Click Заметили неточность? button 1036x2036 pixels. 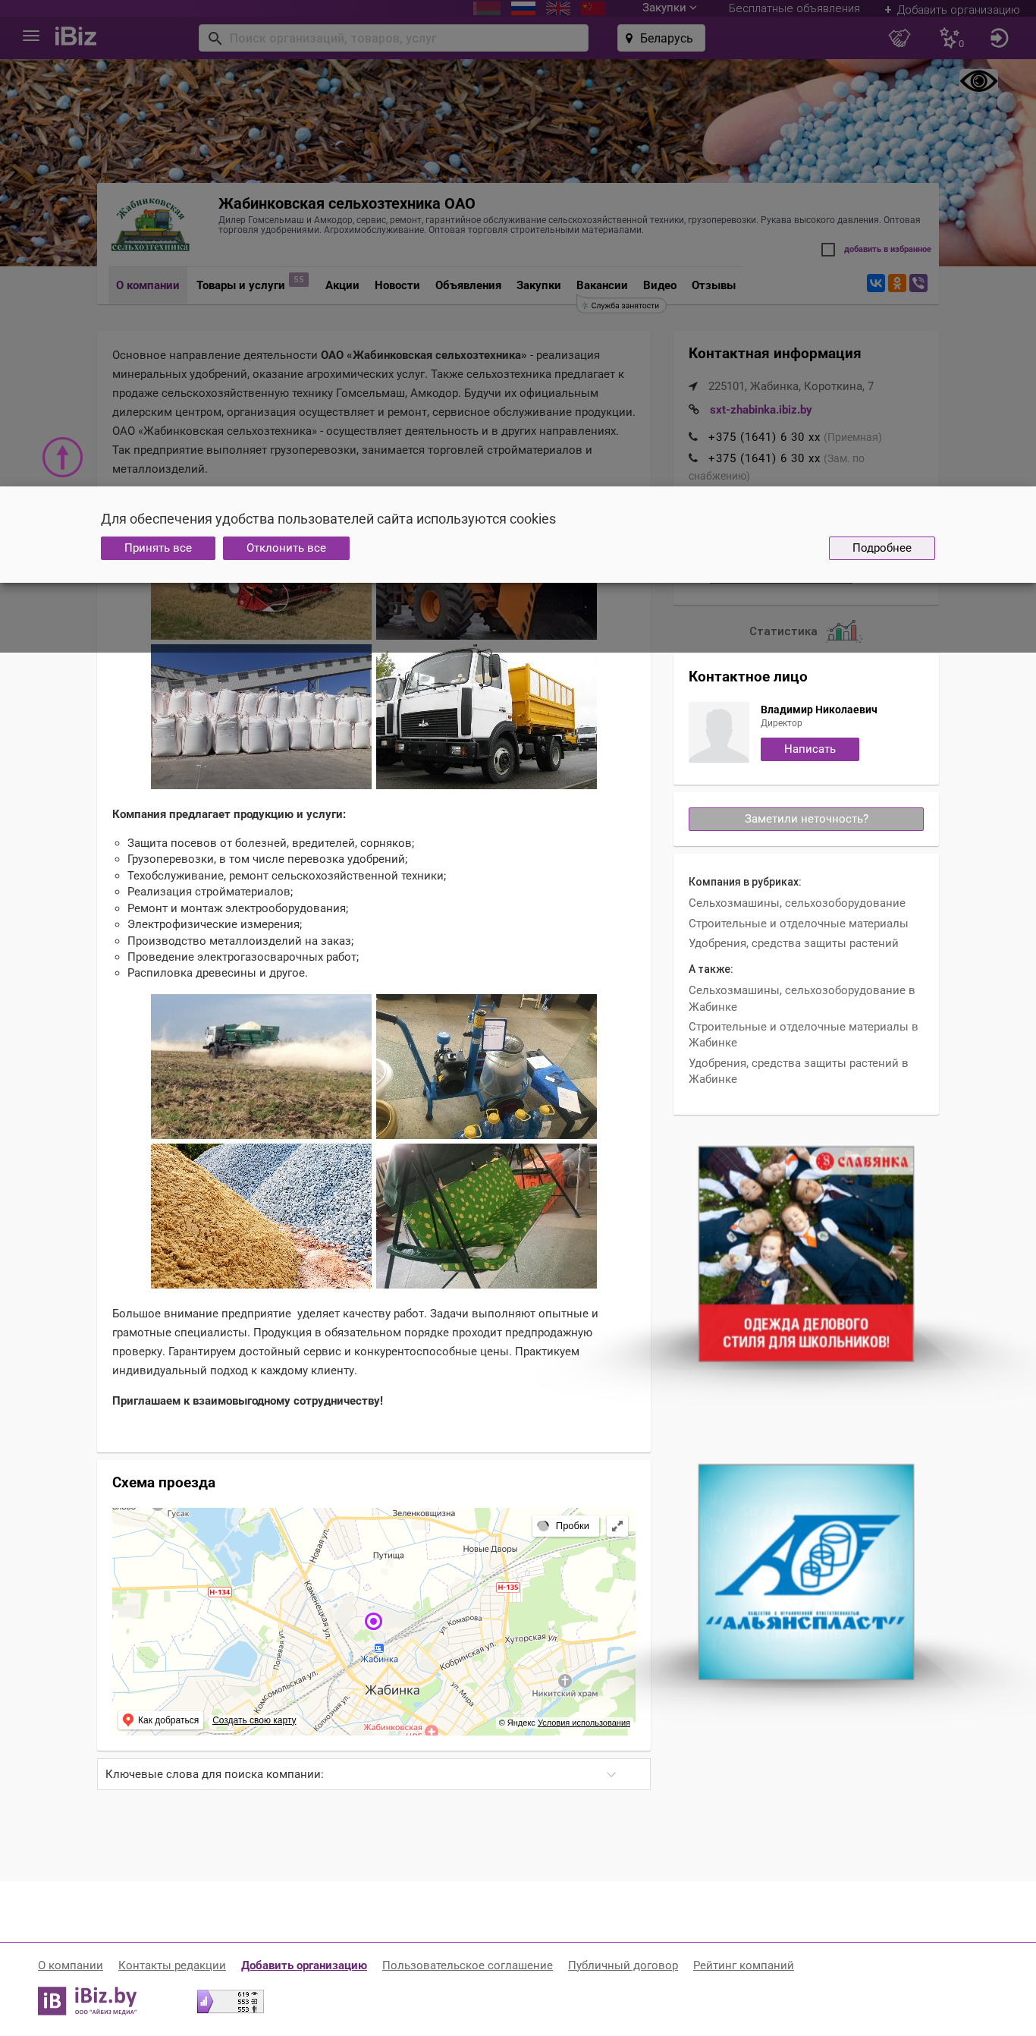pos(805,819)
